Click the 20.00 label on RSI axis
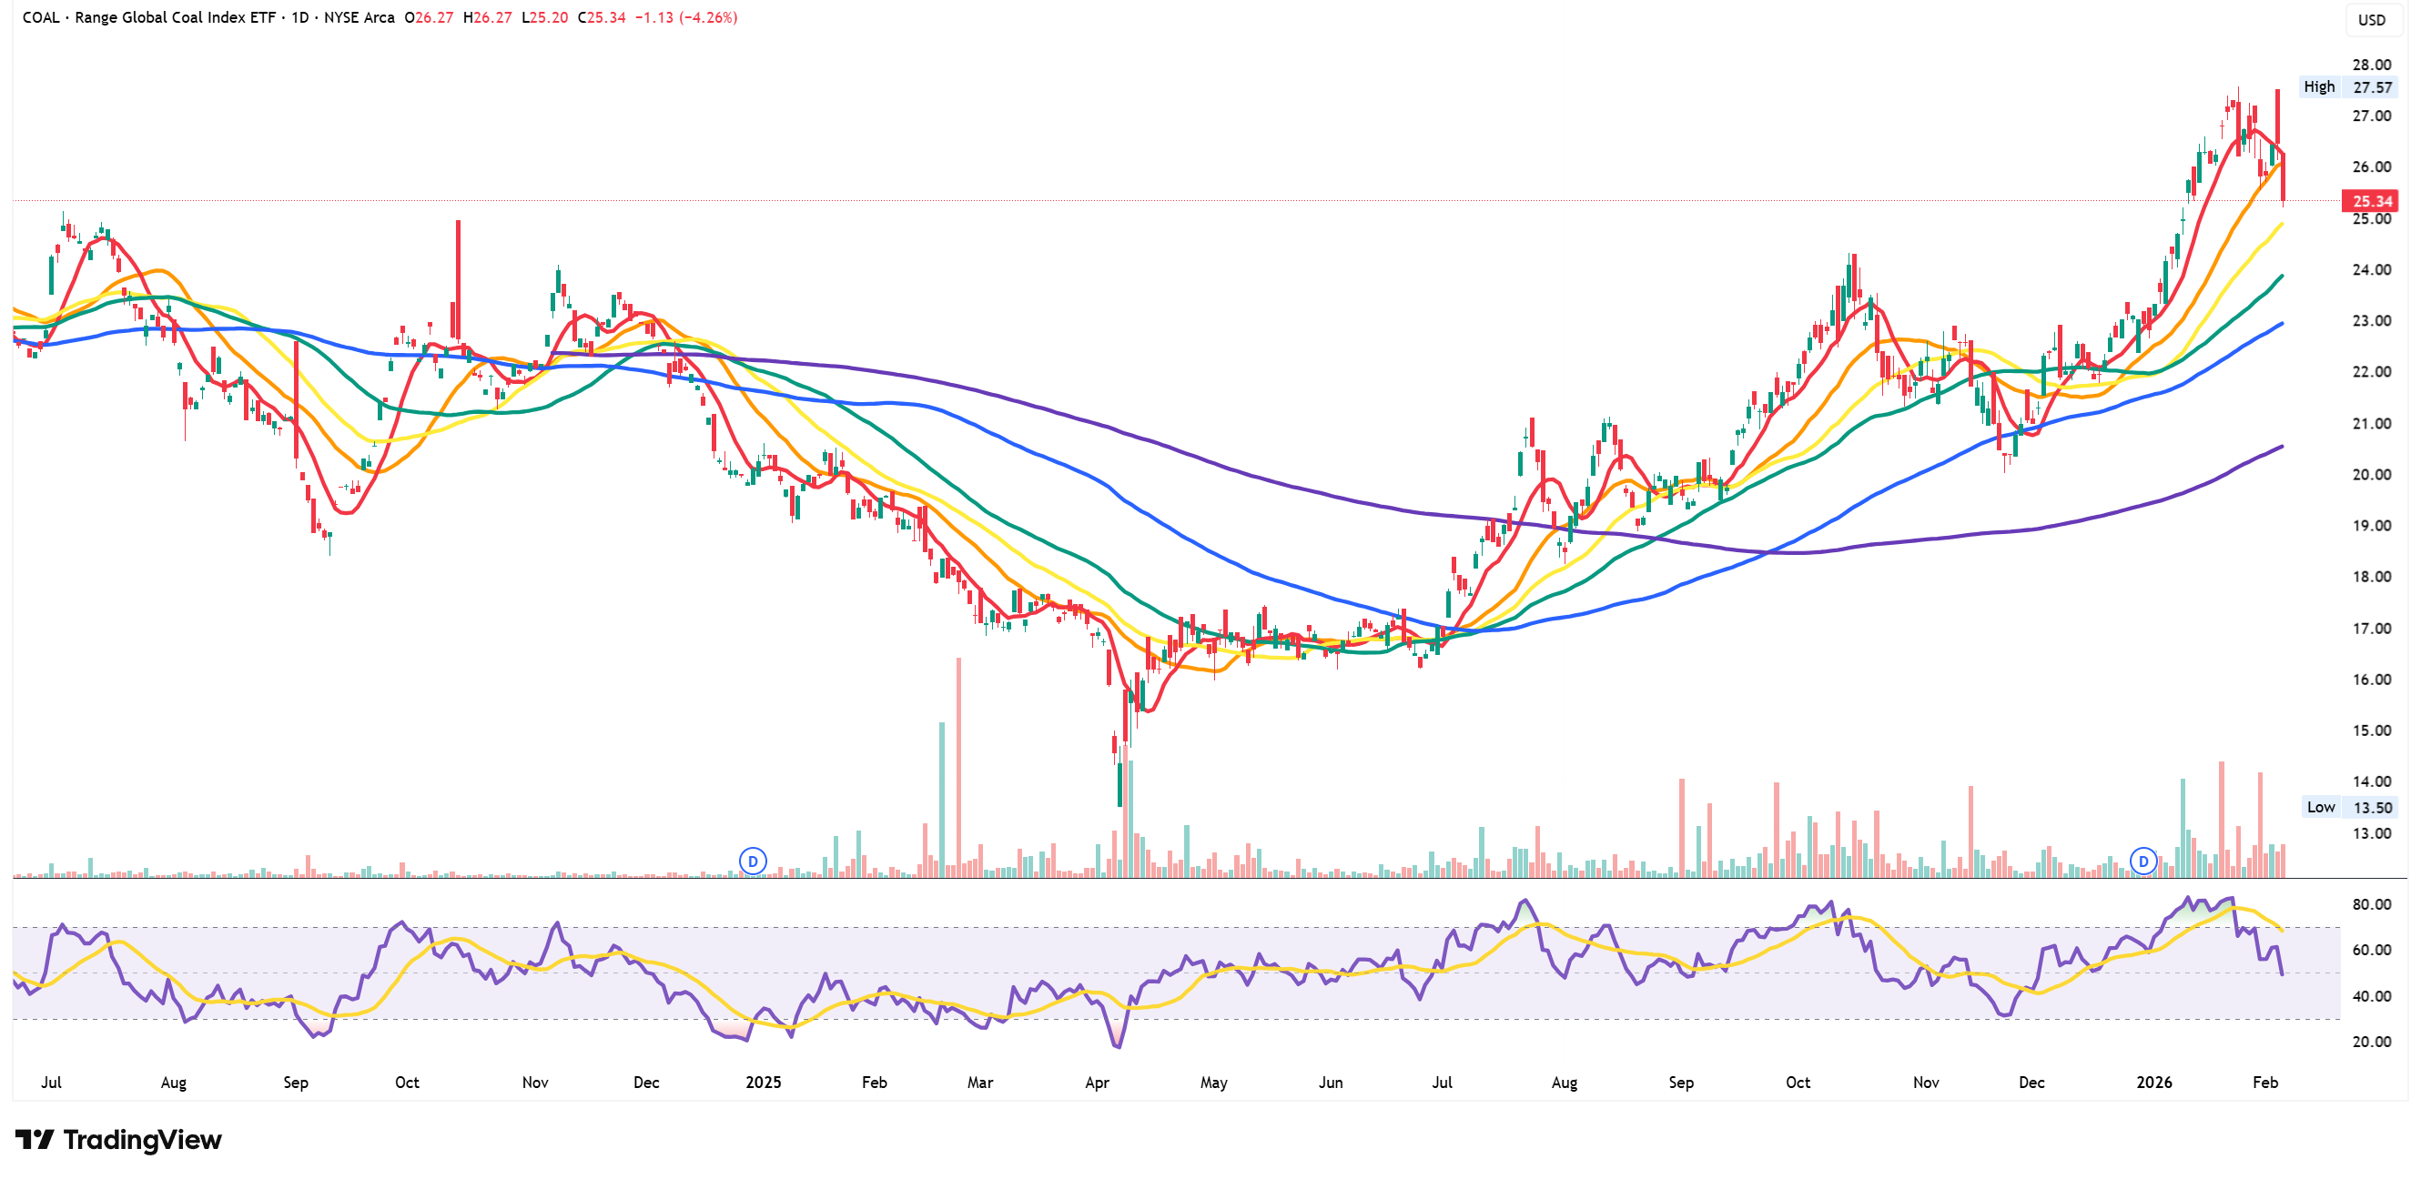The image size is (2421, 1179). point(2371,1041)
